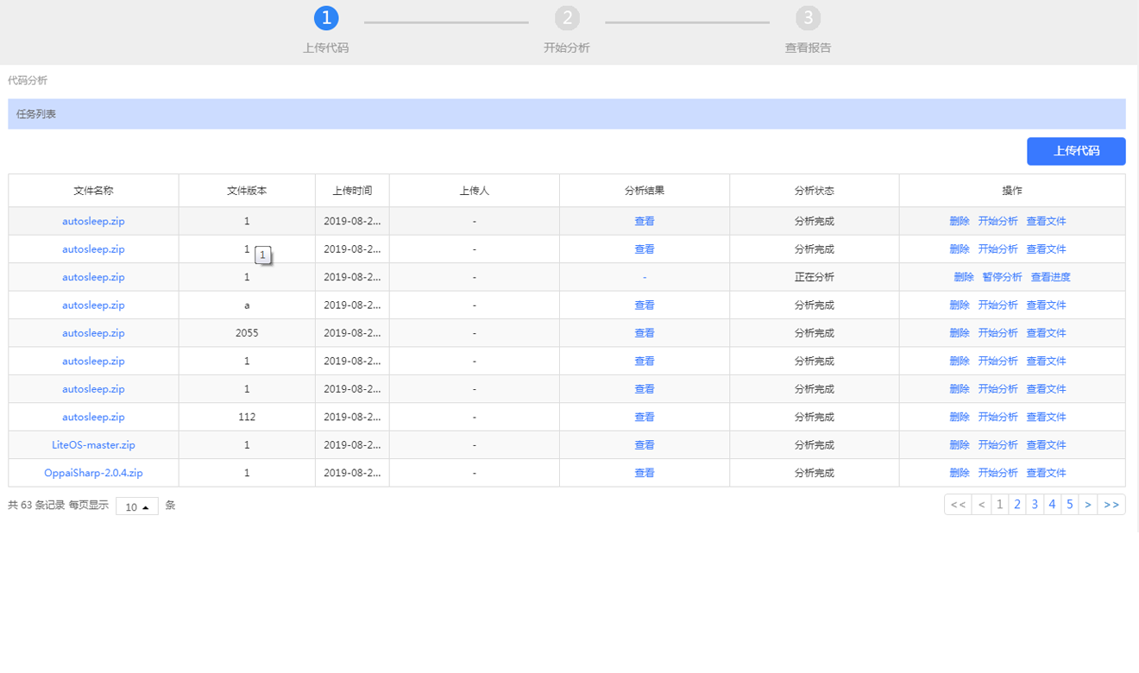This screenshot has width=1139, height=673.
Task: Open the OppaiSharp-2.0.4.zip file link
Action: coord(93,473)
